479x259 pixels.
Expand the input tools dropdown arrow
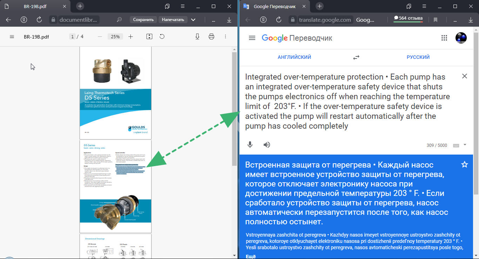(465, 145)
